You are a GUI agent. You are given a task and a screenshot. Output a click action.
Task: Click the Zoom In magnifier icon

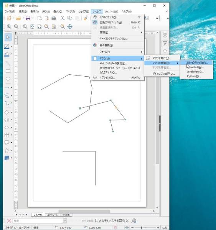9,26
